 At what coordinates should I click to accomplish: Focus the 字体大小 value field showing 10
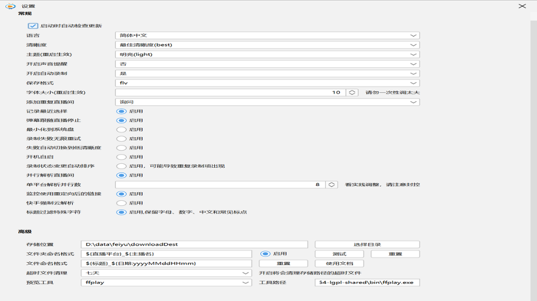click(x=230, y=93)
